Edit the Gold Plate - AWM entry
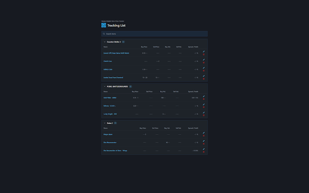 204,96
